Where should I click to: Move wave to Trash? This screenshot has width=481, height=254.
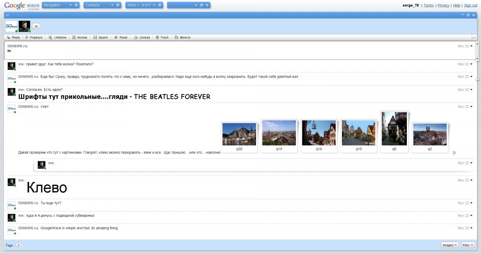(162, 37)
